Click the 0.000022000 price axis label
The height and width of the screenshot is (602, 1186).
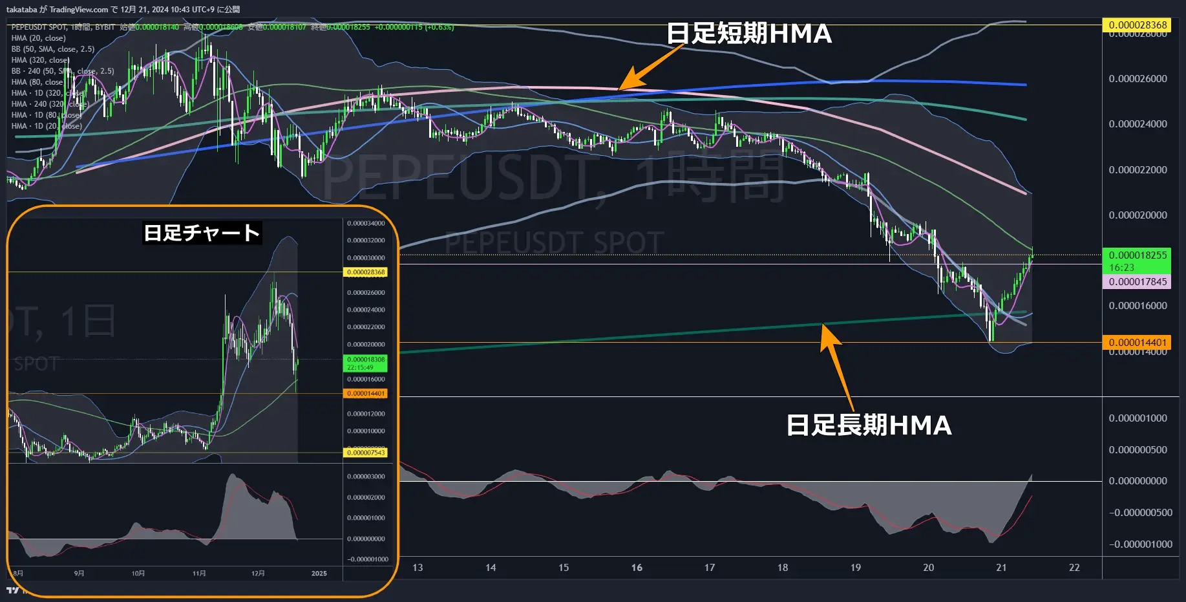coord(1138,170)
